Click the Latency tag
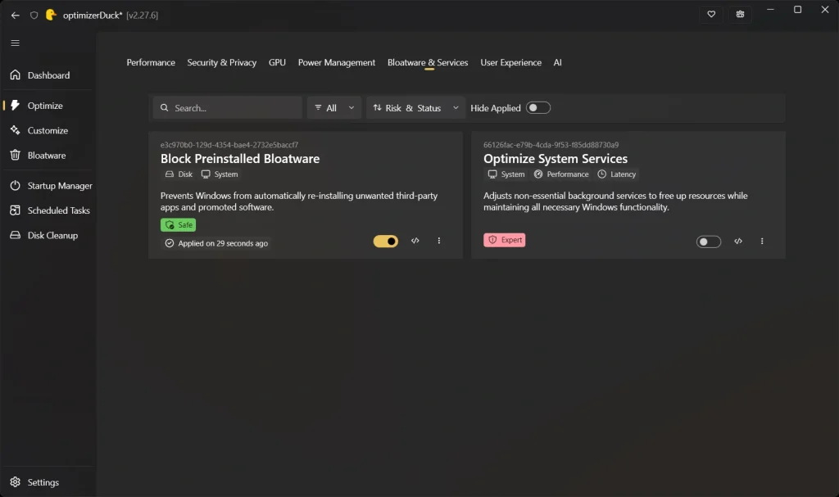 617,174
